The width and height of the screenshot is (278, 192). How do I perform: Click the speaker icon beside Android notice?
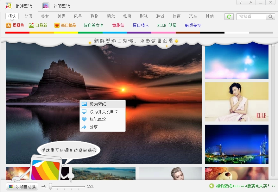(212, 186)
